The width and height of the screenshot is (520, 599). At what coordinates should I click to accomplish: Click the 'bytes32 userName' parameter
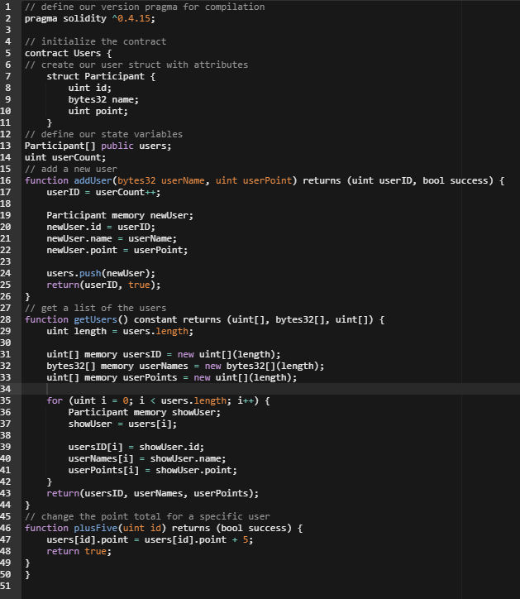click(160, 180)
